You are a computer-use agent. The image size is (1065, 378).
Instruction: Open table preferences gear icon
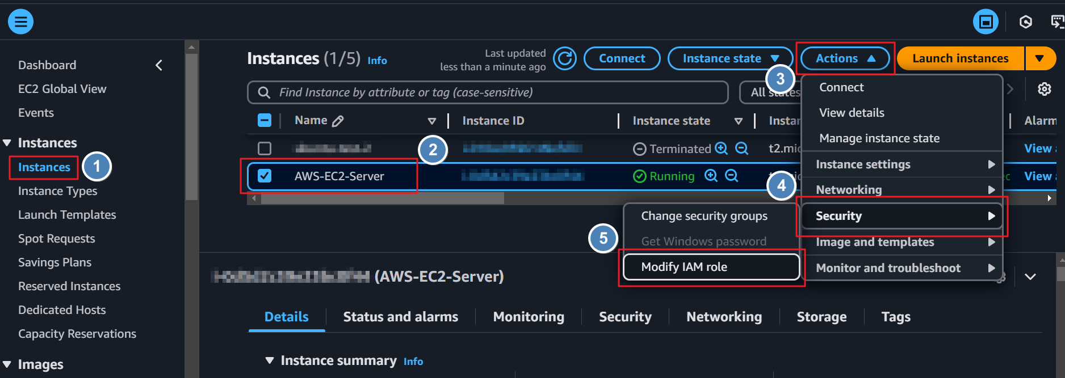coord(1045,89)
